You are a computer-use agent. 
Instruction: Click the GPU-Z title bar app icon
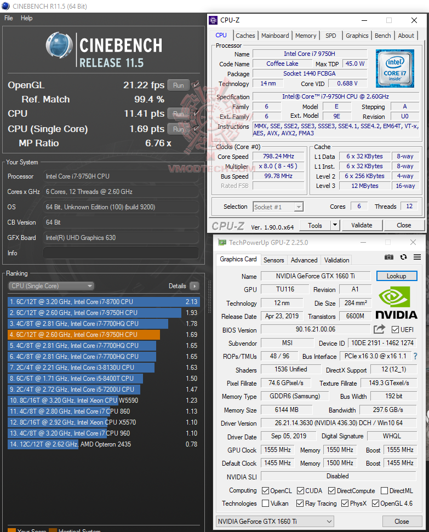coord(222,242)
